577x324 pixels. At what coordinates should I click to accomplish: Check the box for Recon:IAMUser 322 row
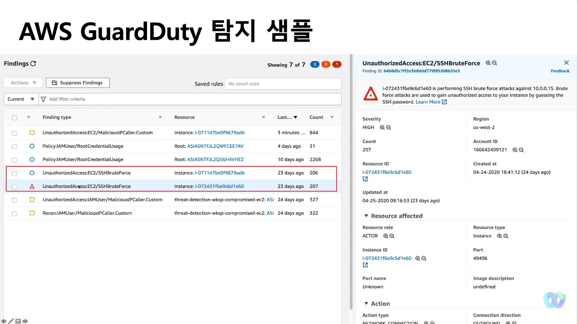(15, 213)
